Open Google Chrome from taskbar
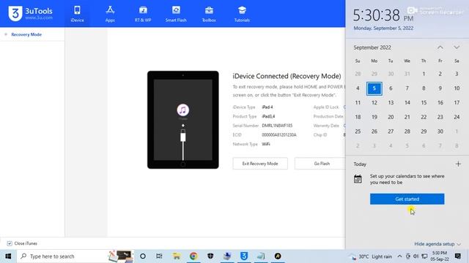 (x=193, y=256)
